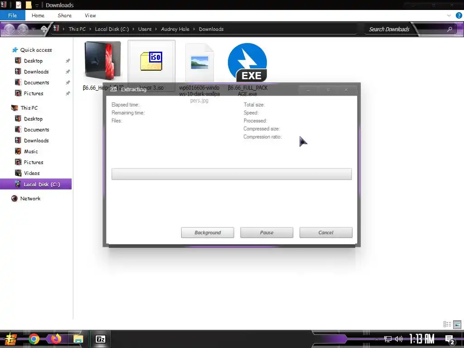Expand the ribbon with the chevron
Viewport: 464px width, 348px height.
click(x=449, y=15)
